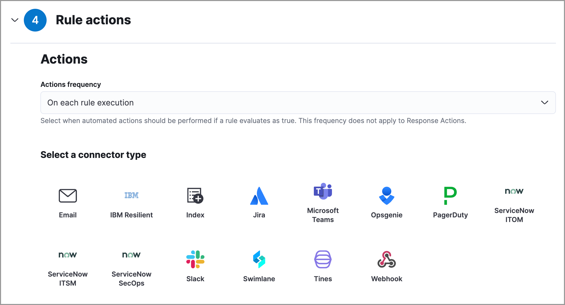Viewport: 565px width, 305px height.
Task: Open the Jira connector
Action: 259,203
